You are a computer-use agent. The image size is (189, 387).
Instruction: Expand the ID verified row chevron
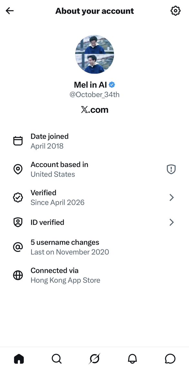172,222
